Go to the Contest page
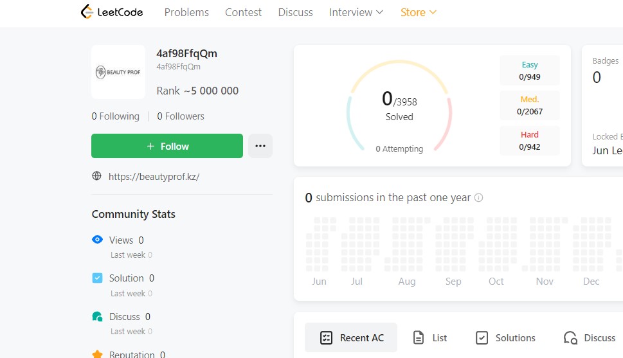The width and height of the screenshot is (623, 358). click(x=243, y=12)
